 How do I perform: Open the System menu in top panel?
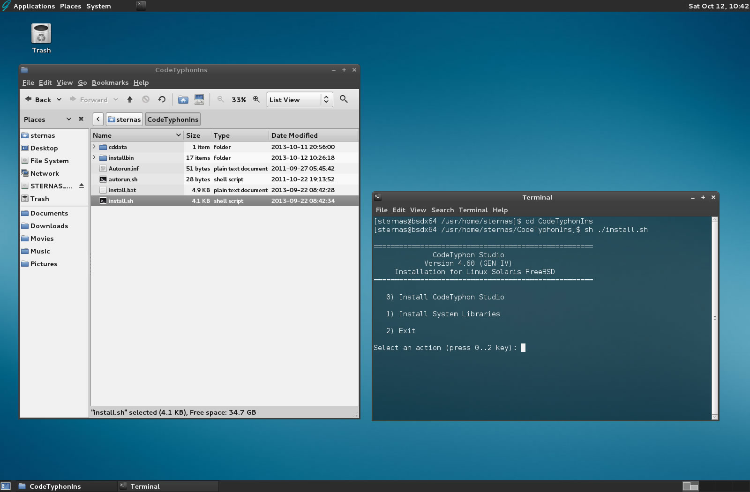click(98, 6)
